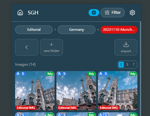This screenshot has height=116, width=150.
Task: Click Rdy badge on first thumbnail
Action: pos(50,74)
